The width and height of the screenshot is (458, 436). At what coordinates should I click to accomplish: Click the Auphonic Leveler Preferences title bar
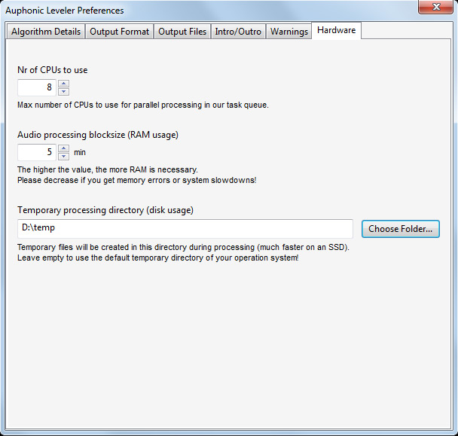point(188,10)
